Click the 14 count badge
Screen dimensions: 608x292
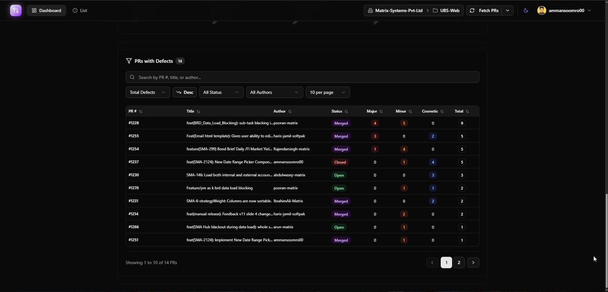point(180,61)
